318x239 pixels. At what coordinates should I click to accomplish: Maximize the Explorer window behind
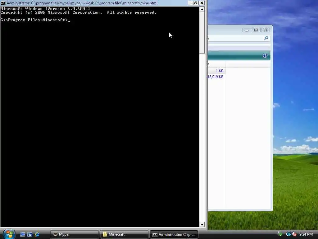(x=256, y=30)
